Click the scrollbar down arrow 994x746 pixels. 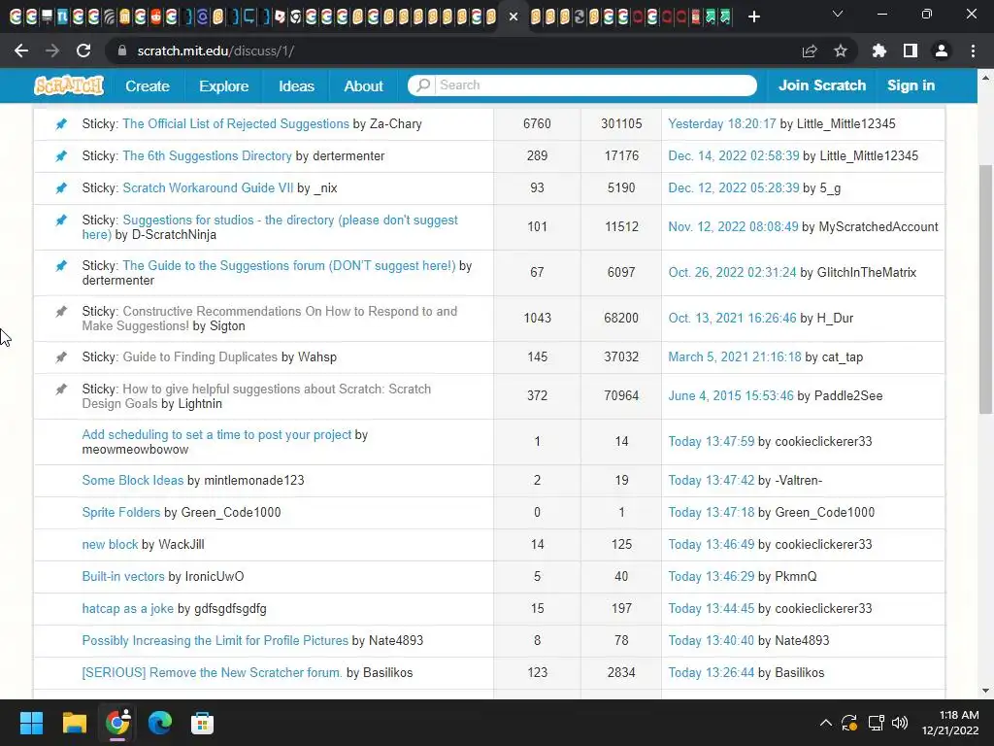point(985,691)
